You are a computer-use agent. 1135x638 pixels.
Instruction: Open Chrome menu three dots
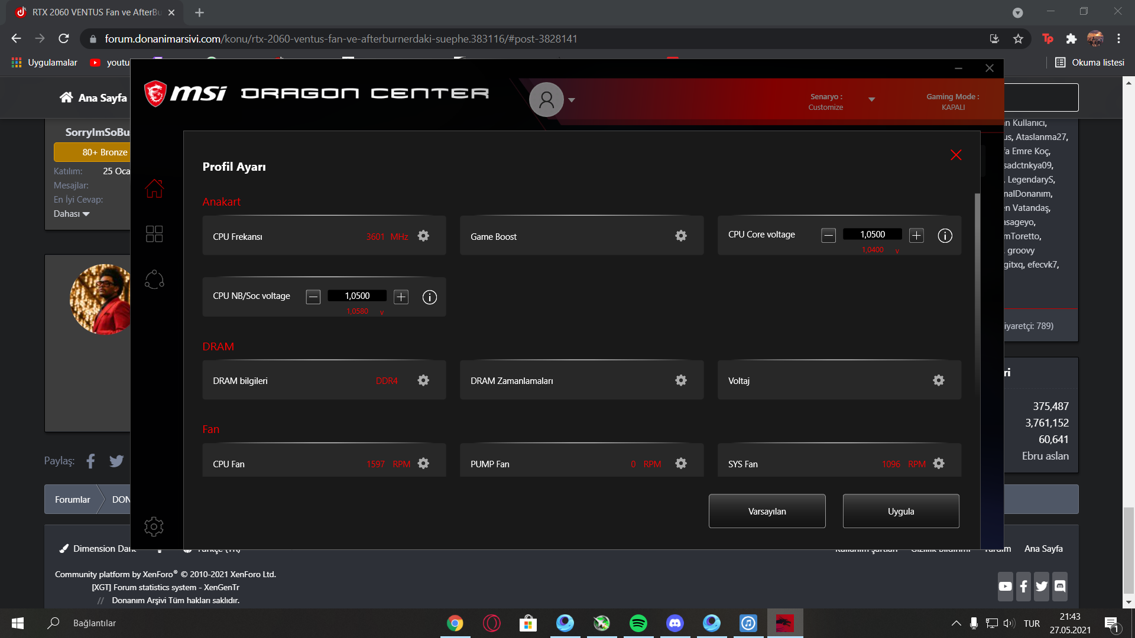coord(1118,38)
